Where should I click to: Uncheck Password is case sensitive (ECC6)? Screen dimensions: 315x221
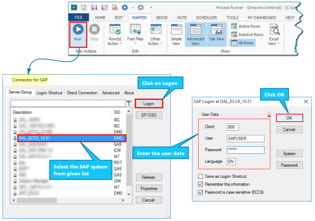tap(201, 192)
